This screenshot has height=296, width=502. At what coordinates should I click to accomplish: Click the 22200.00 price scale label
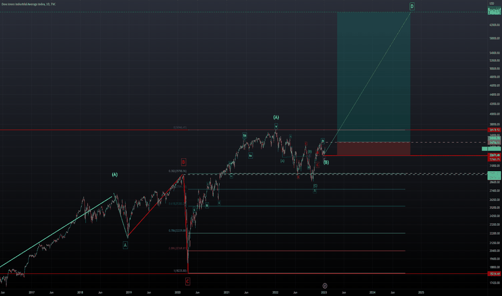click(494, 233)
